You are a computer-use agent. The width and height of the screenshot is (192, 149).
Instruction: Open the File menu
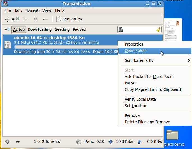8,11
